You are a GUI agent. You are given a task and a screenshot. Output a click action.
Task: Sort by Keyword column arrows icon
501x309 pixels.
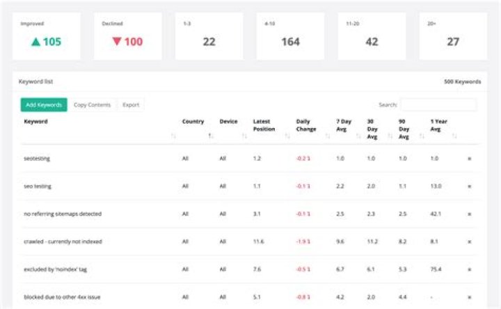(173, 136)
